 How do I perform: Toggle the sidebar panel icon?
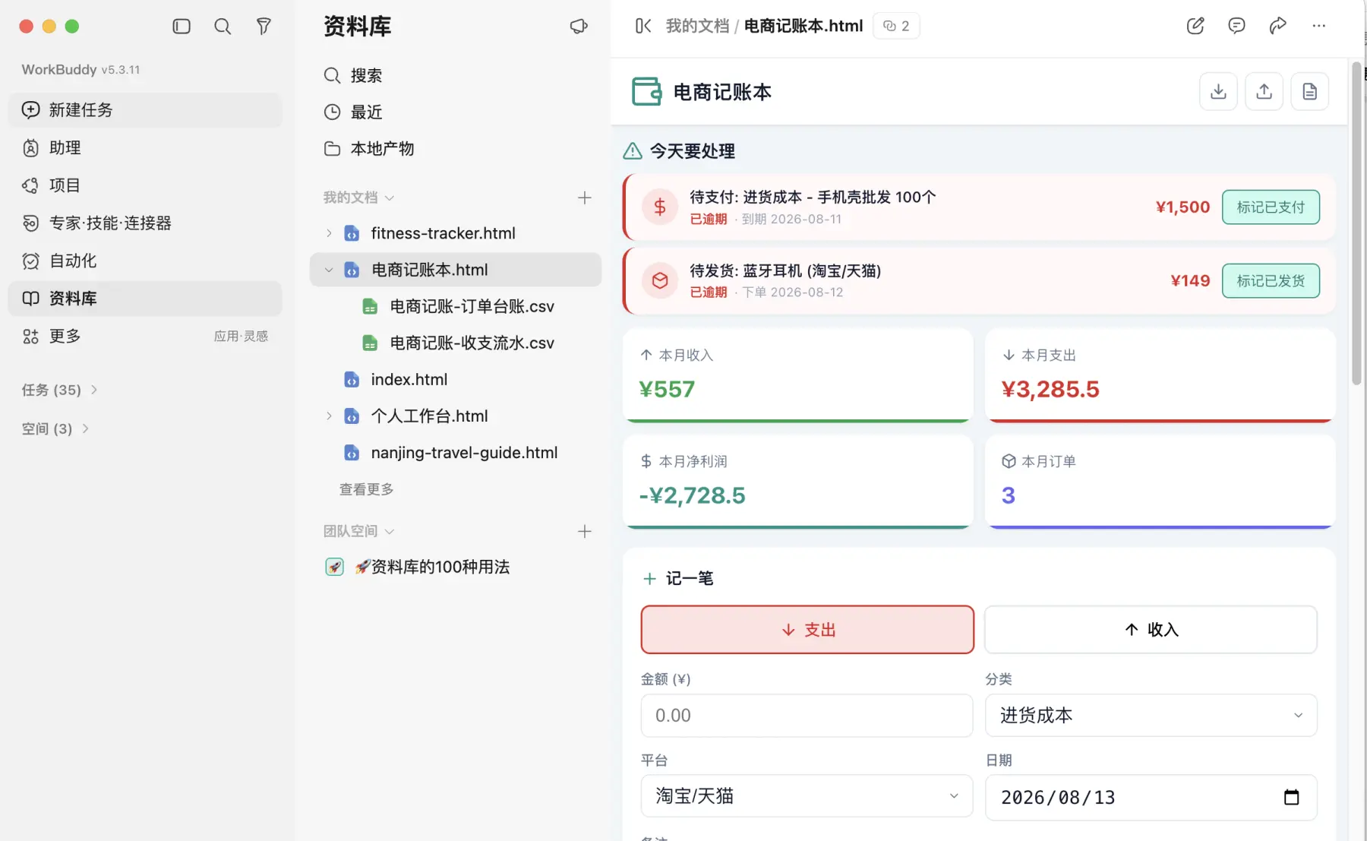182,27
